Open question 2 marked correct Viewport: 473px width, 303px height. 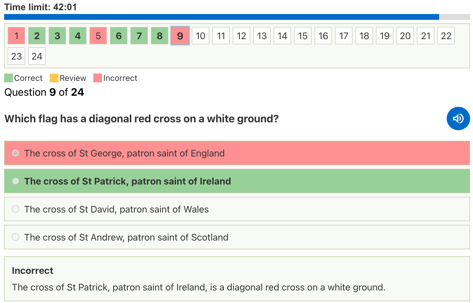[37, 36]
